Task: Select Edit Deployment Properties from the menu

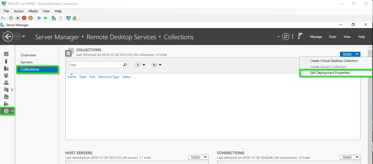Action: 330,73
